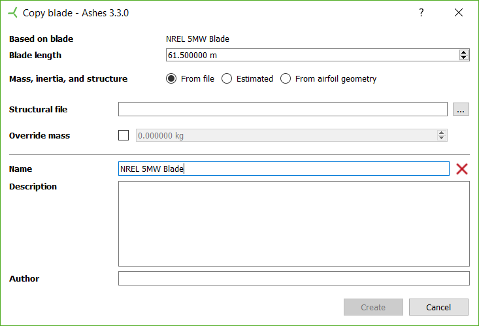Screen dimensions: 479x326
Task: Click the 'NREL 5MW Blade' based-on value
Action: 197,39
